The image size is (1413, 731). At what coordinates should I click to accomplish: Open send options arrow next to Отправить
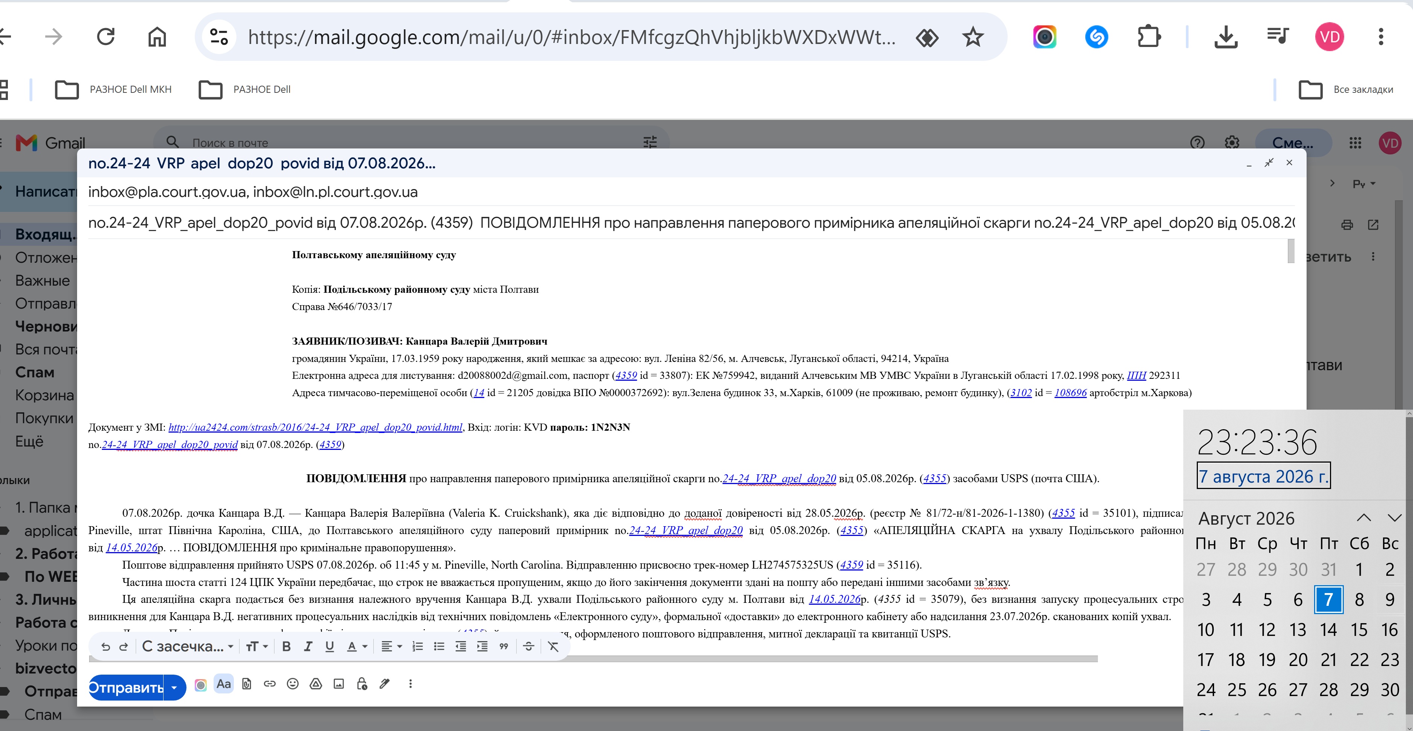click(174, 687)
